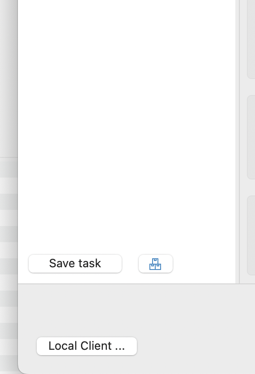Click the narrow gutter right of scrollbar track
255x374 pixels.
click(x=243, y=142)
